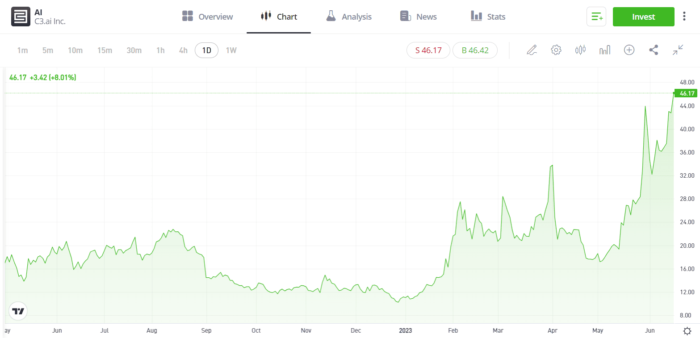This screenshot has height=338, width=700.
Task: Click the green Invest button
Action: tap(643, 17)
